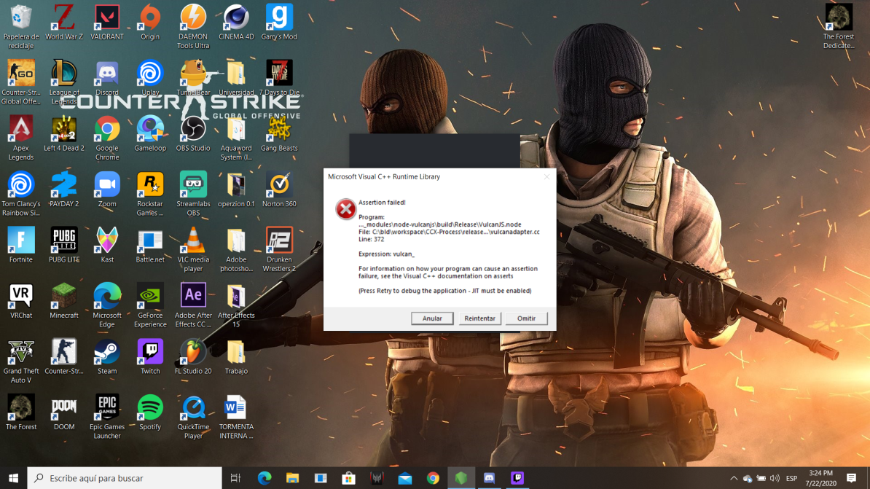Click Omitir in the error dialog
Viewport: 870px width, 489px height.
point(526,318)
